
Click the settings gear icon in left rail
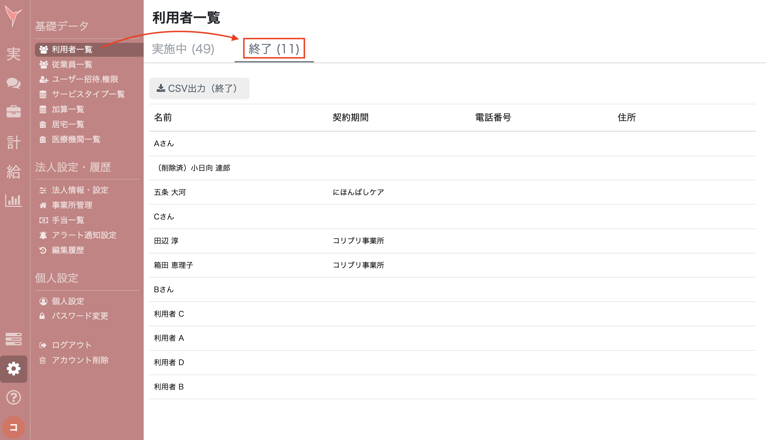point(14,369)
